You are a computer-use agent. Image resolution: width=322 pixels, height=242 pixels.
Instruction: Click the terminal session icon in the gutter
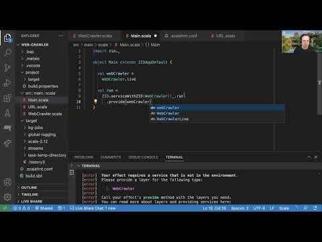point(72,172)
